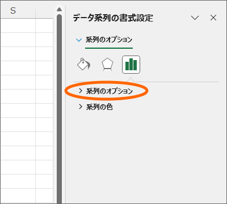Click the dark vertical scrollbar thumb

(x=60, y=109)
